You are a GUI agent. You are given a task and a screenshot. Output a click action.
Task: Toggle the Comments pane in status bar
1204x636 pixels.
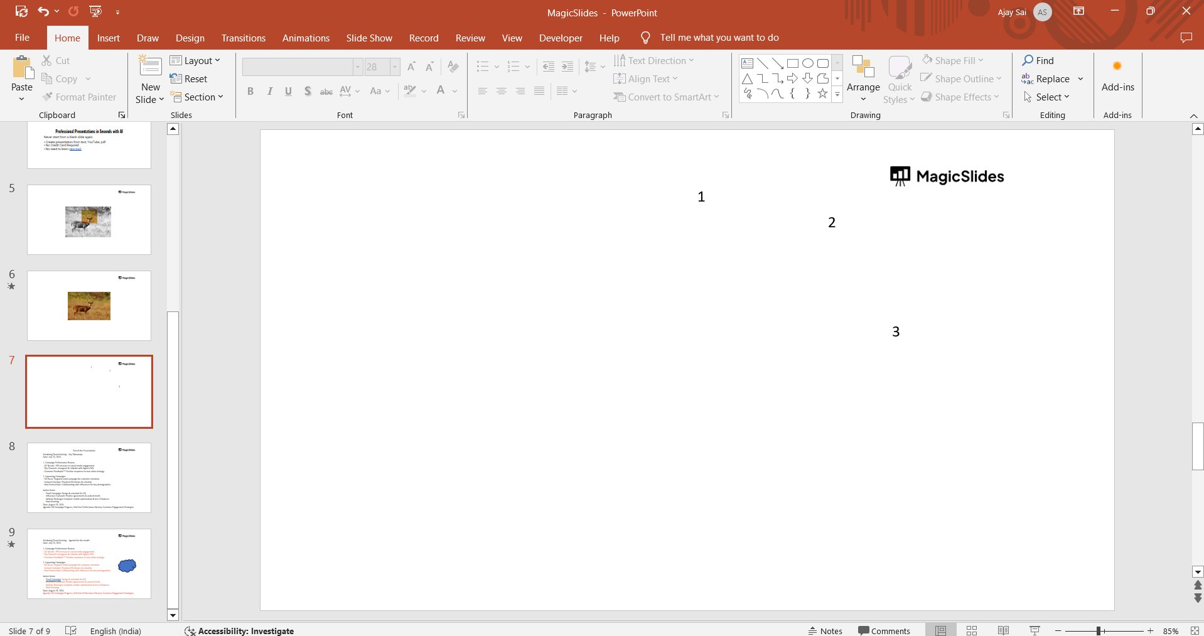tap(884, 631)
